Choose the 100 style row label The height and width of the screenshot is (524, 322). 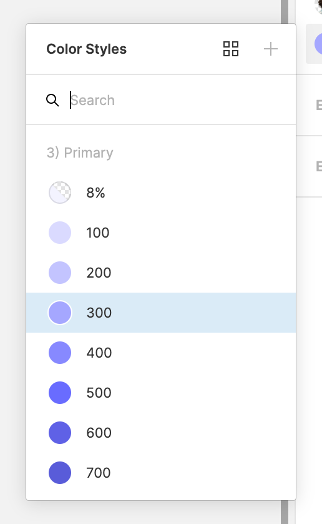click(x=98, y=233)
